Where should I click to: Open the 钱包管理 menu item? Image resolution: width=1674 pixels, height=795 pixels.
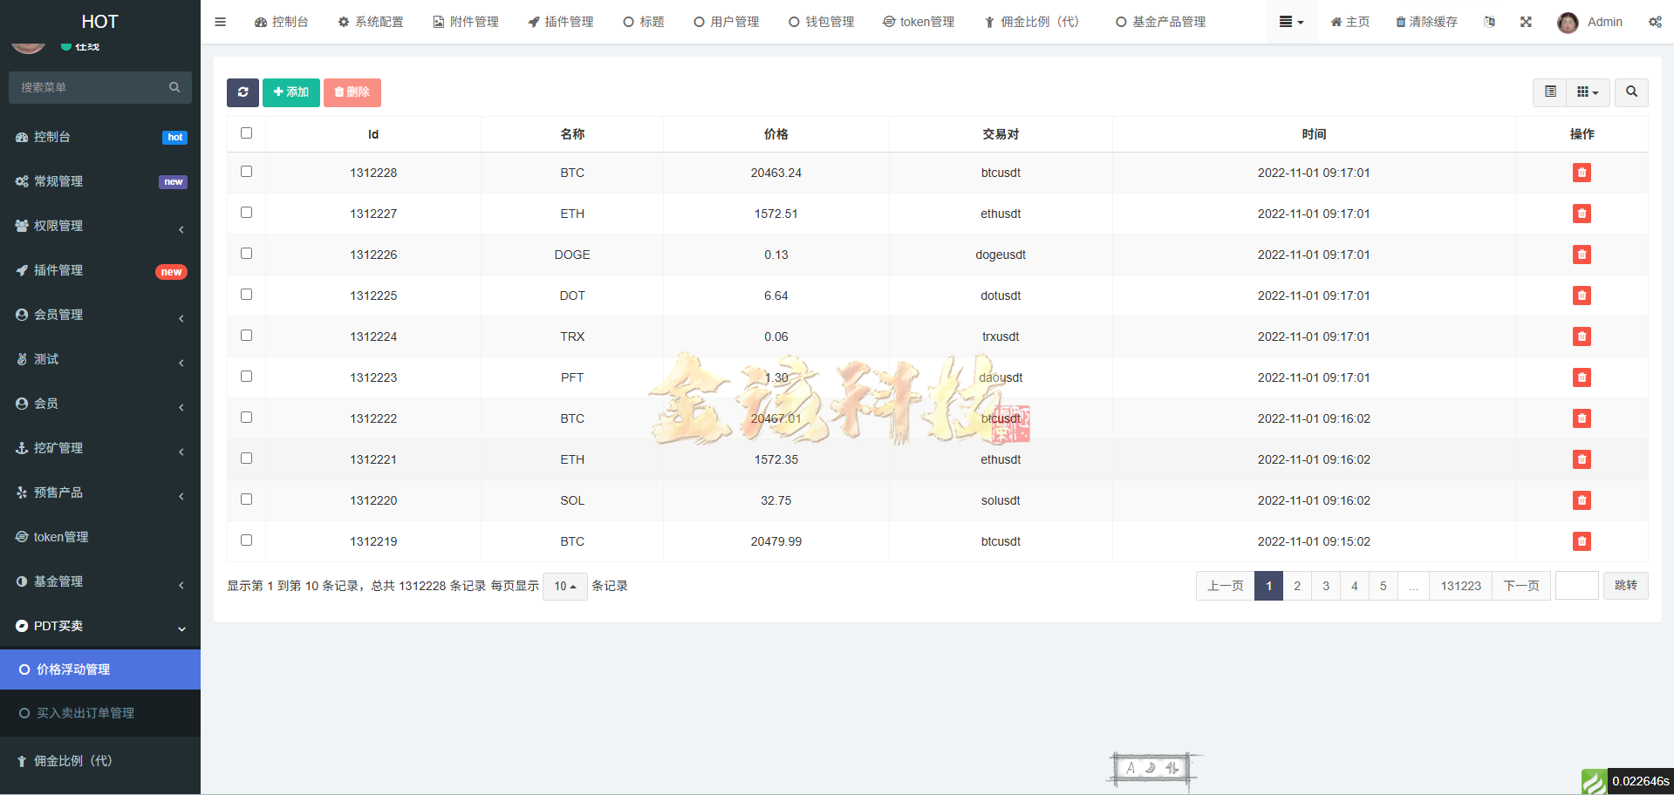[821, 21]
